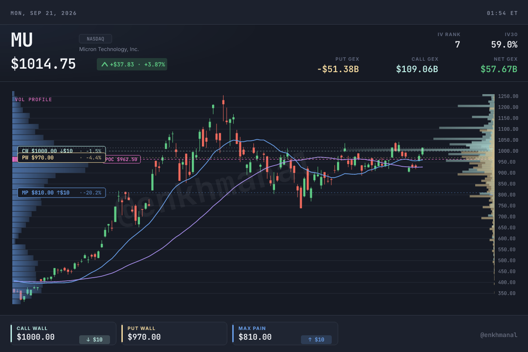
Task: Select the MU ticker symbol
Action: tap(22, 40)
